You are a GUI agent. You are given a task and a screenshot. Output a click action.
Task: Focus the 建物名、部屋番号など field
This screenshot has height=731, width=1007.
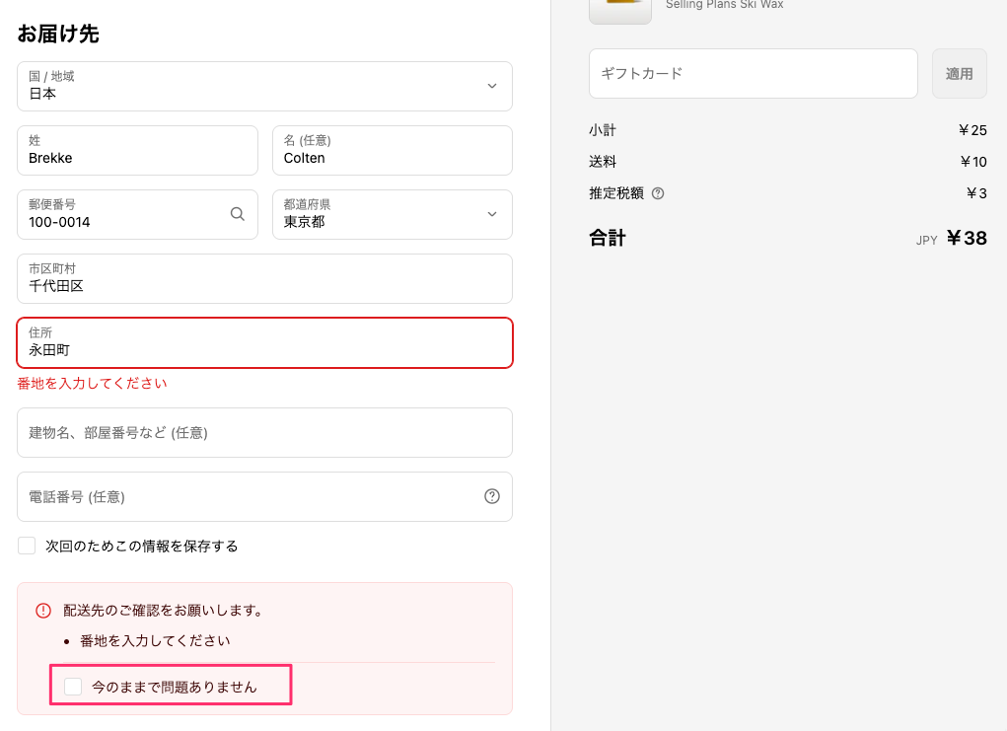click(264, 432)
